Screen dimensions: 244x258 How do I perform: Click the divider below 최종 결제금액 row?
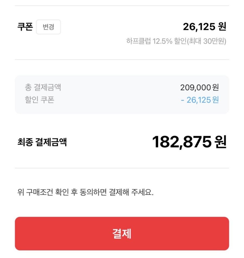click(x=122, y=168)
